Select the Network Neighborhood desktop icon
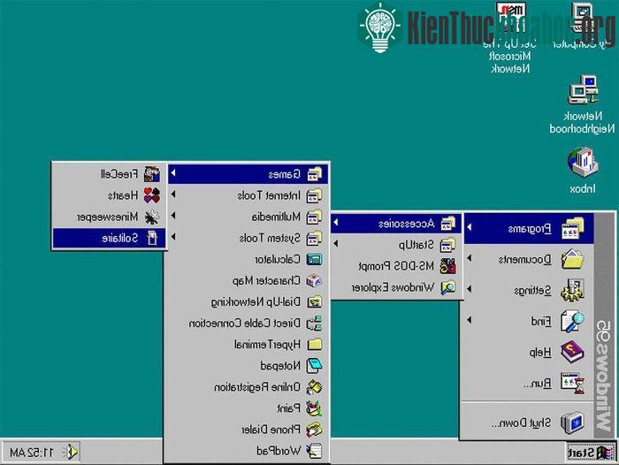 pos(583,104)
